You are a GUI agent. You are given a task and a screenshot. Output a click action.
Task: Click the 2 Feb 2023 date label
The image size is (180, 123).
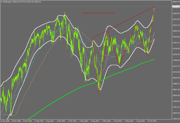click(x=118, y=121)
